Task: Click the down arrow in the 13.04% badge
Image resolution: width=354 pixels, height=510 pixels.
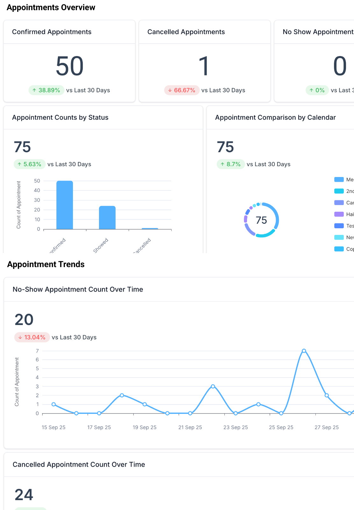Action: tap(20, 337)
